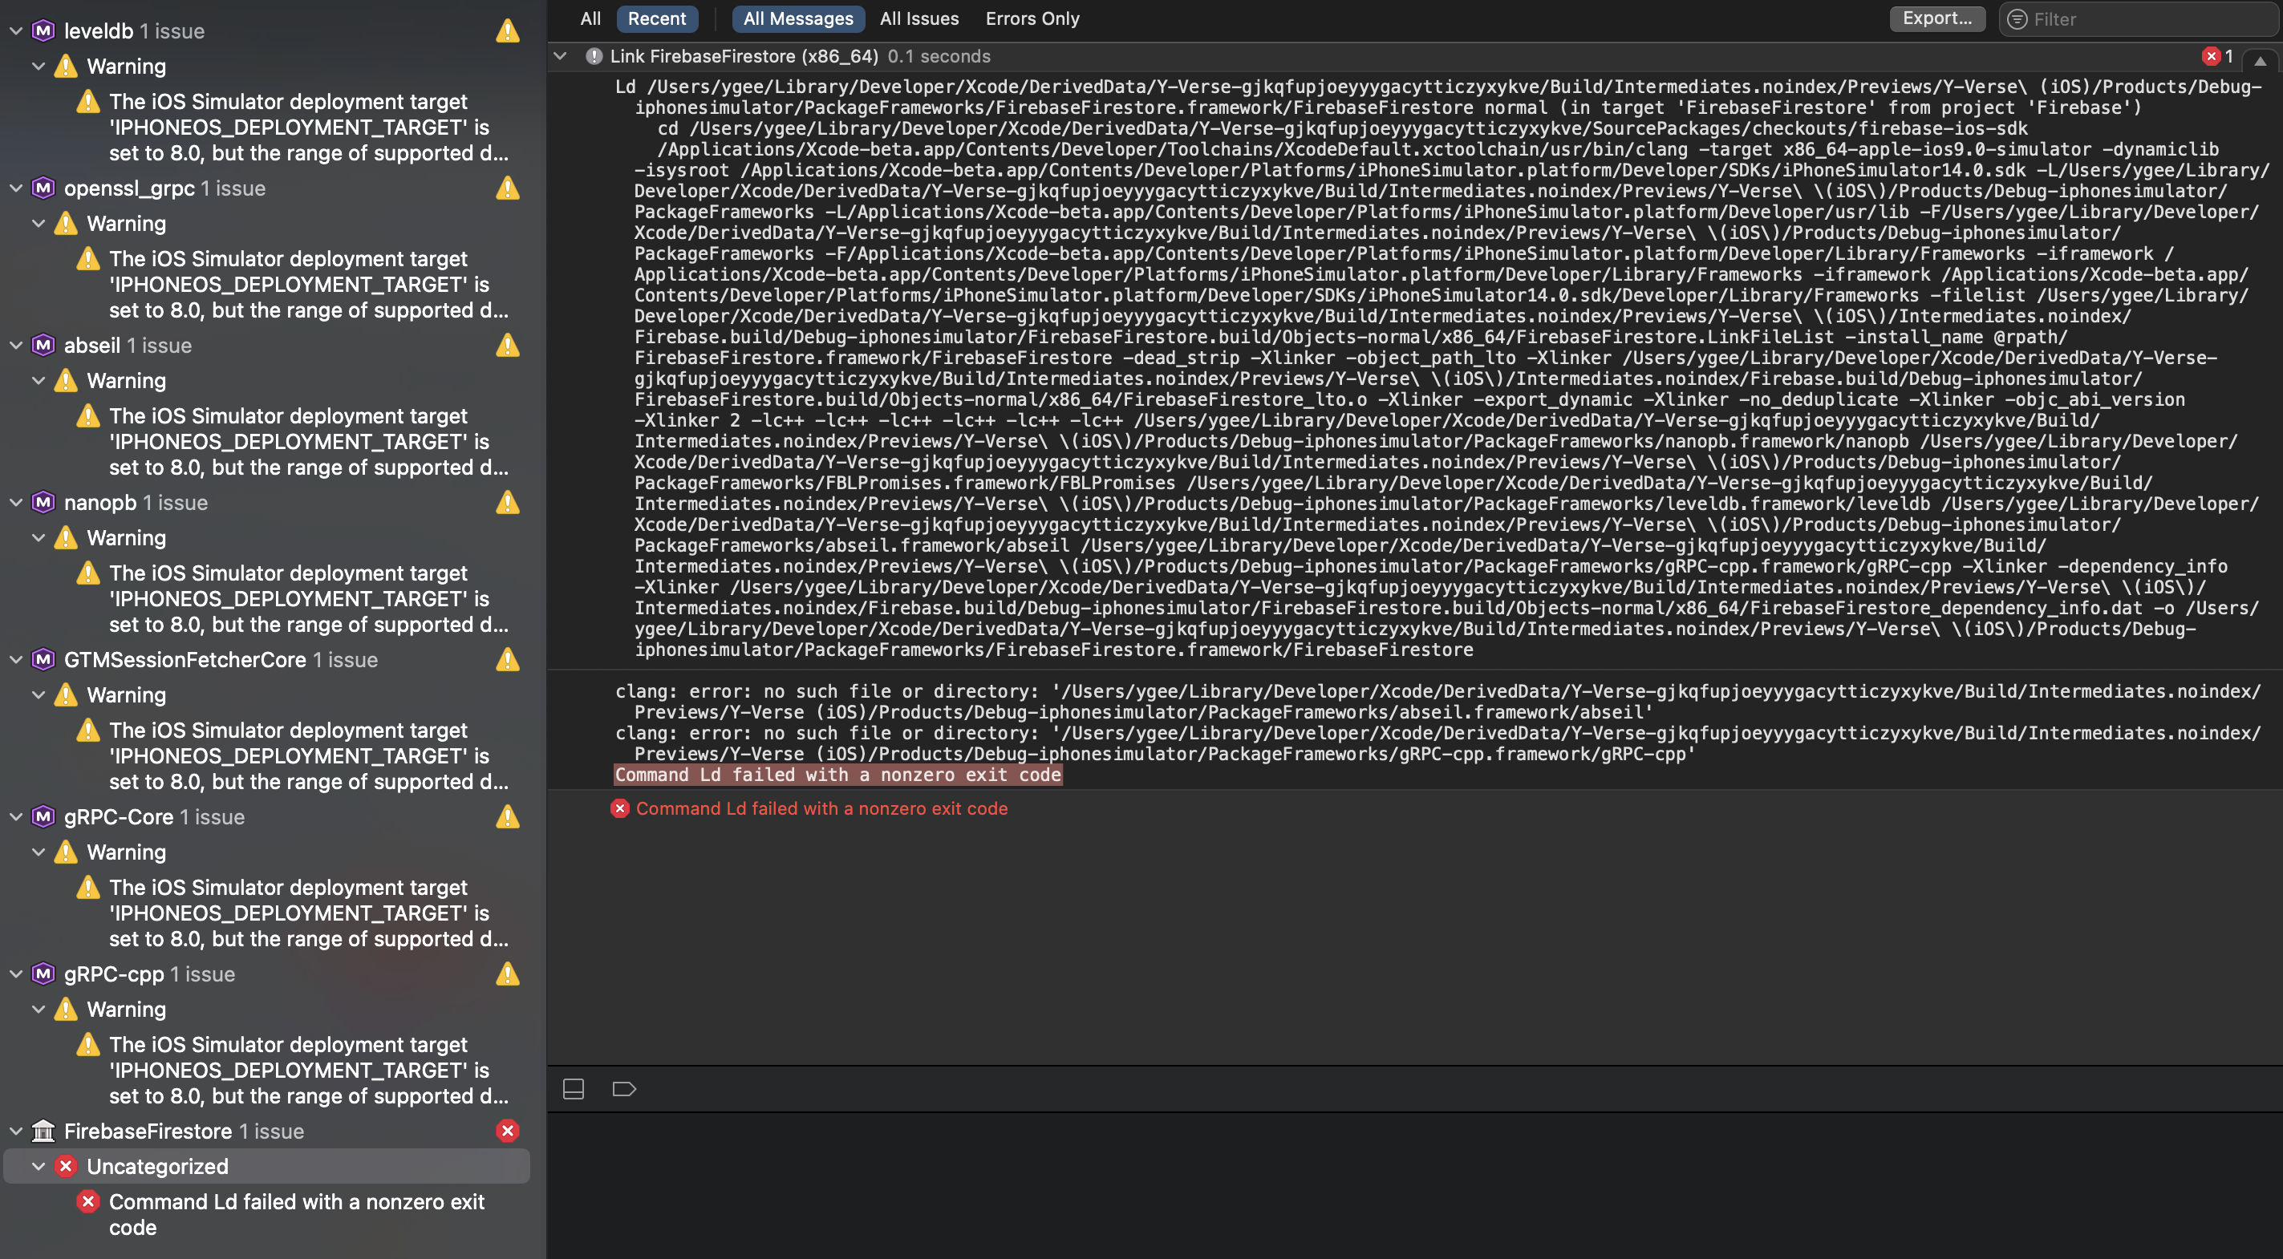Click the nanopb module icon
Viewport: 2283px width, 1259px height.
[x=43, y=502]
